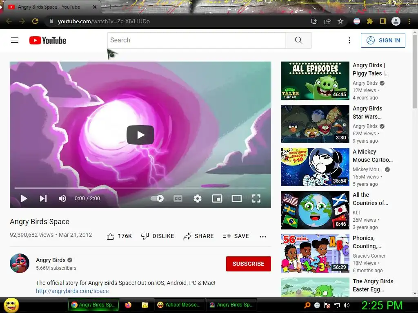Click the video progress bar
Viewport: 418px width, 313px height.
[140, 188]
